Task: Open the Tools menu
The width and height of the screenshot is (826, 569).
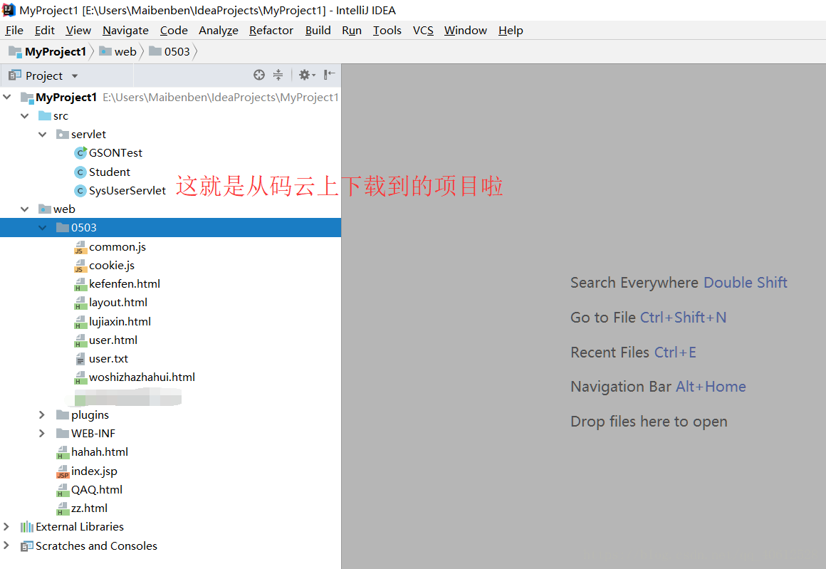Action: click(387, 31)
